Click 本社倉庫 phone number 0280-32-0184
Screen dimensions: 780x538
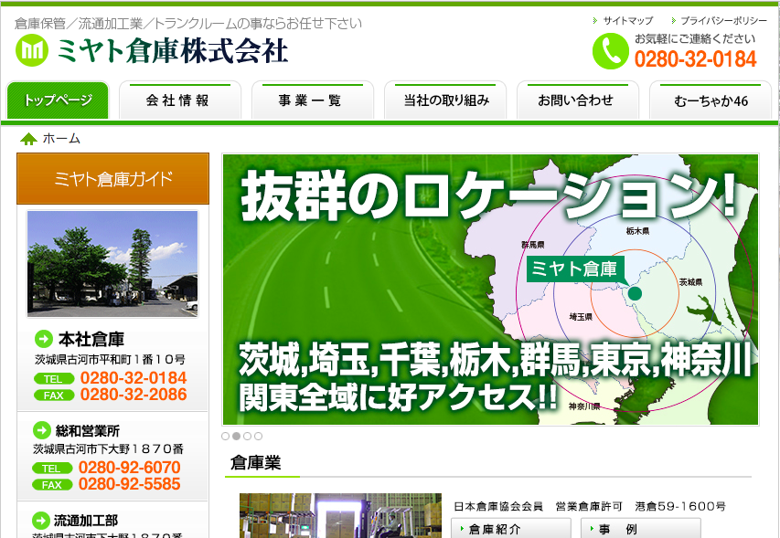[134, 378]
